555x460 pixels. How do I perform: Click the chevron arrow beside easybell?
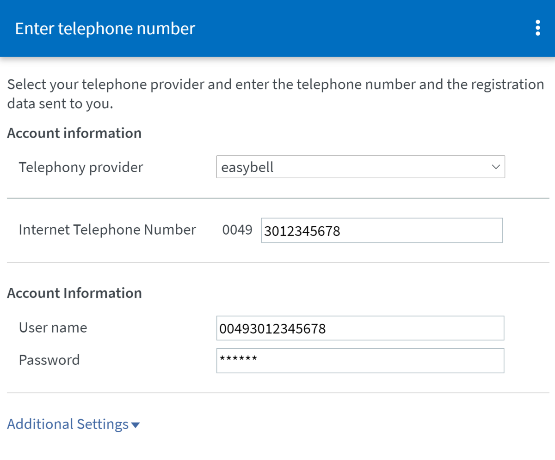click(496, 167)
